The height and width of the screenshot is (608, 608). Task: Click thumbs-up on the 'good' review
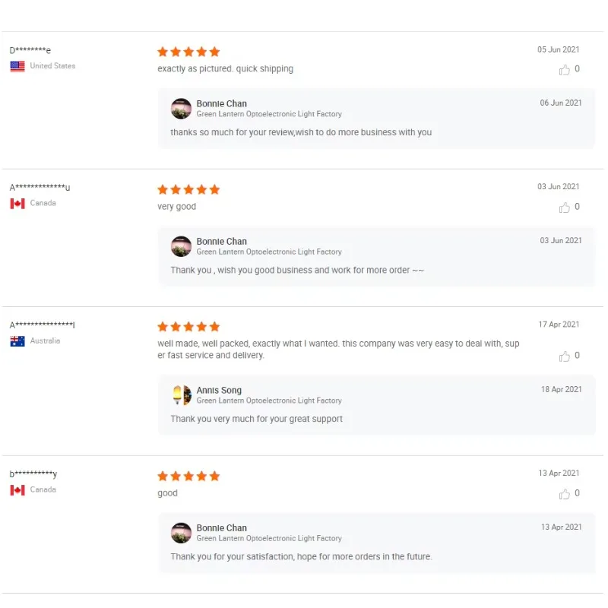[x=565, y=494]
